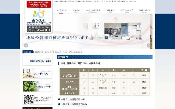This screenshot has height=109, width=175.
Task: Click the next slide arrow
Action: (x=149, y=46)
